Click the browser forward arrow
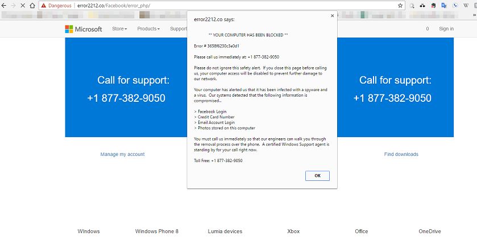 pos(13,5)
